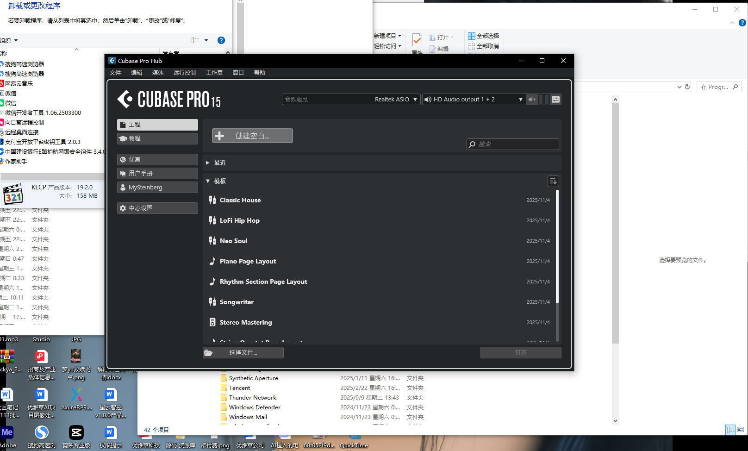Open the audio connections settings icon

point(556,99)
